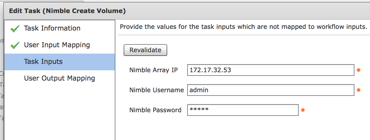
Task: Go to User Input Mapping step
Action: pos(57,45)
